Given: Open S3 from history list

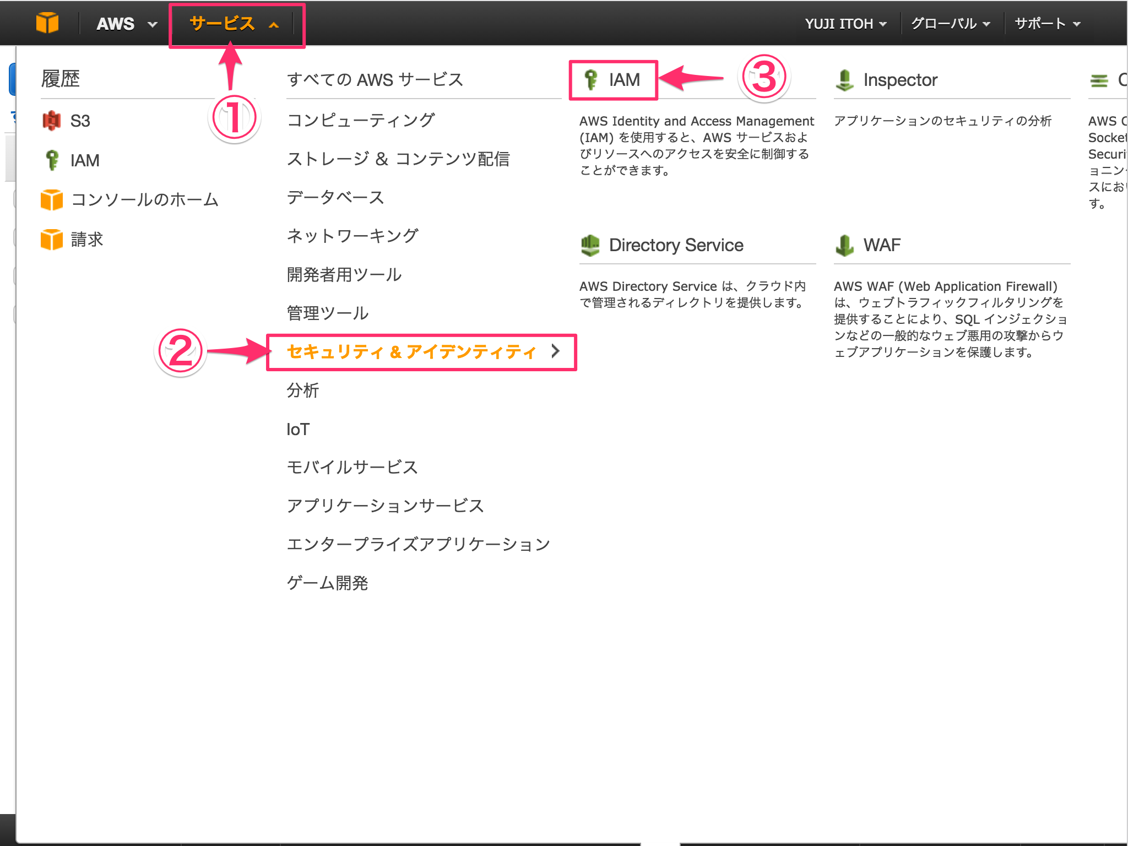Looking at the screenshot, I should point(80,121).
